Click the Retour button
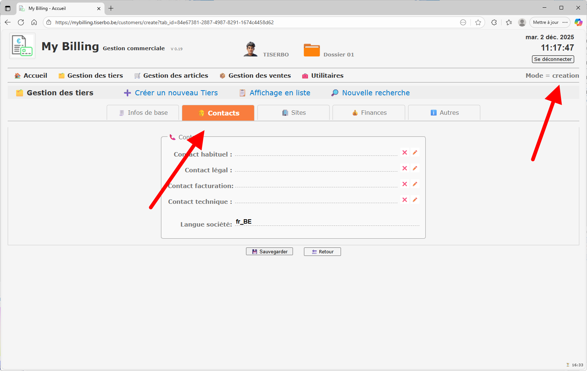The height and width of the screenshot is (371, 587). (322, 251)
